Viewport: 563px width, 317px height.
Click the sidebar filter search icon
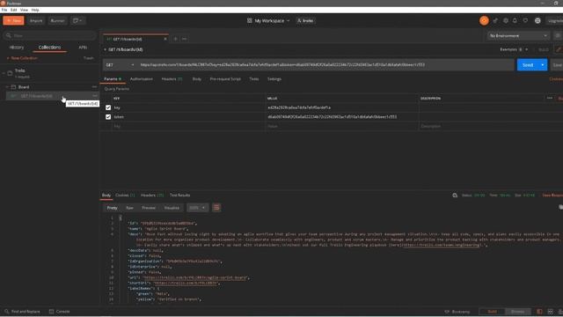click(x=9, y=35)
